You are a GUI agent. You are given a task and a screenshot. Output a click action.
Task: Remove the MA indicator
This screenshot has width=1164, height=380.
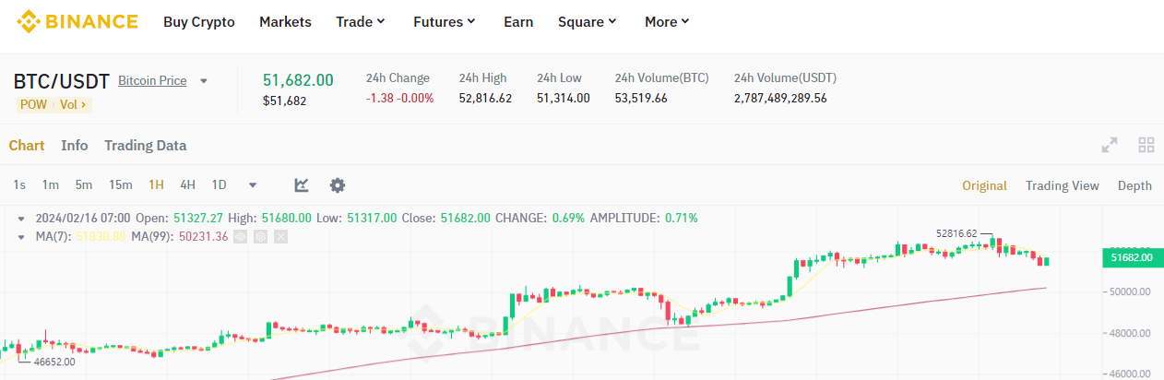point(281,237)
